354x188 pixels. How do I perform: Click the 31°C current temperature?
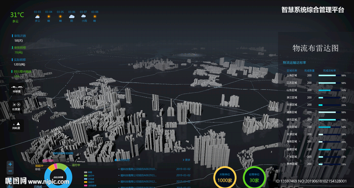click(x=17, y=15)
